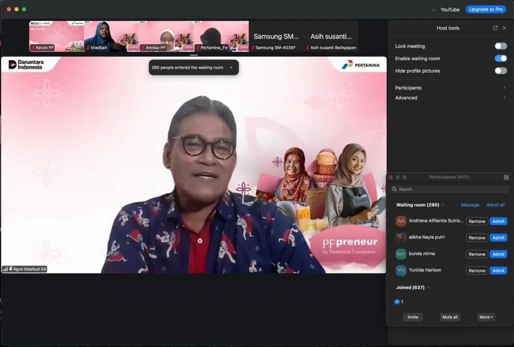This screenshot has height=347, width=514.
Task: Pop out the Host tools panel
Action: 495,28
